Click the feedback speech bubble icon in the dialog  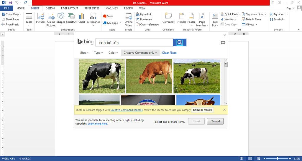pyautogui.click(x=223, y=43)
